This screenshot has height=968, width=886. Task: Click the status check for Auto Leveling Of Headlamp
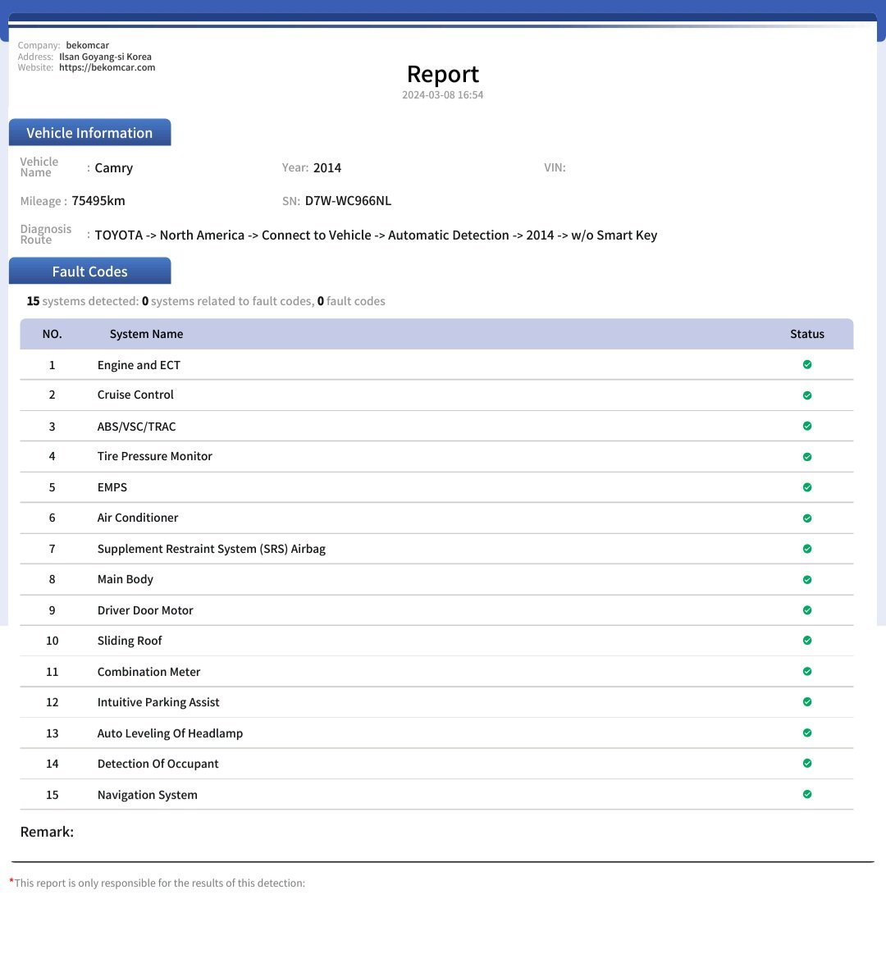coord(807,733)
